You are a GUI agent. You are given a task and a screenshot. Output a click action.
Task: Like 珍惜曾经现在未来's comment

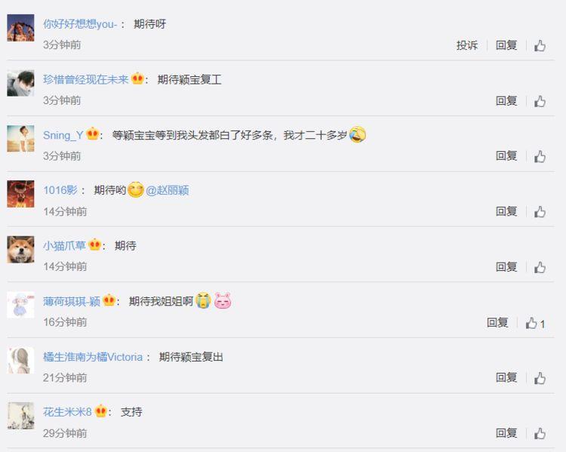(540, 101)
